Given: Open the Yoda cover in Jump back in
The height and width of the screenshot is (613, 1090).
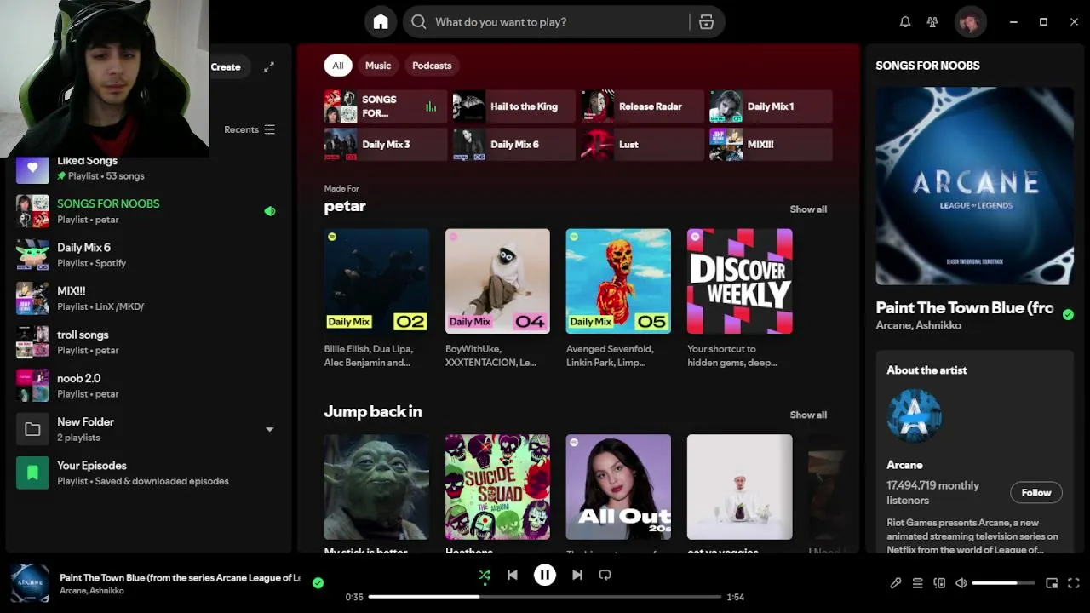Looking at the screenshot, I should (376, 487).
